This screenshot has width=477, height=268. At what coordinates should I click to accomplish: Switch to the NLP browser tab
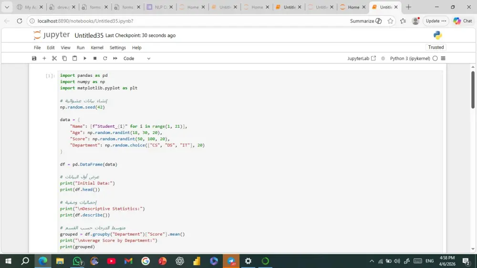coord(160,7)
